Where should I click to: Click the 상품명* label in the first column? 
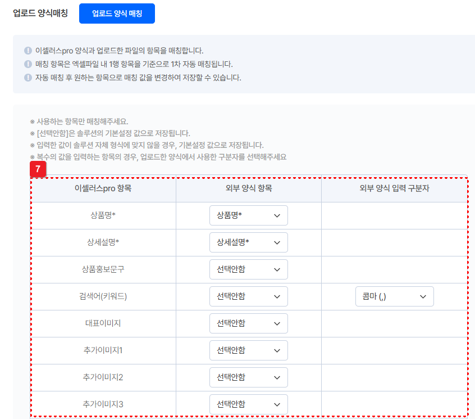pos(103,215)
